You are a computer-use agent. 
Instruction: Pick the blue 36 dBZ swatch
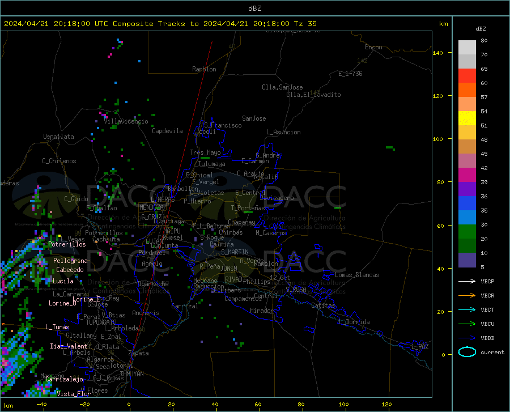coord(467,203)
